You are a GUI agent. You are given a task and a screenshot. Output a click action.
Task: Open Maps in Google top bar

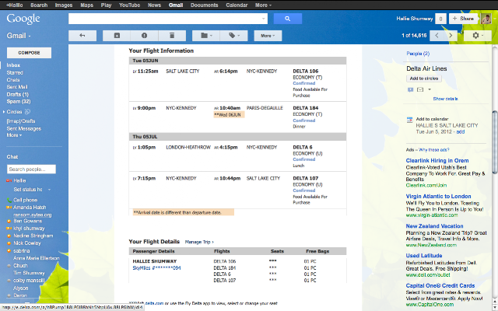86,5
